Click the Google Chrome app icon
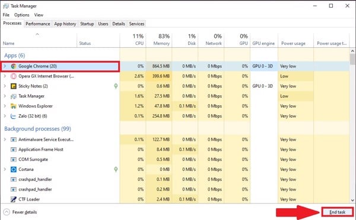356x220 pixels. pos(14,66)
